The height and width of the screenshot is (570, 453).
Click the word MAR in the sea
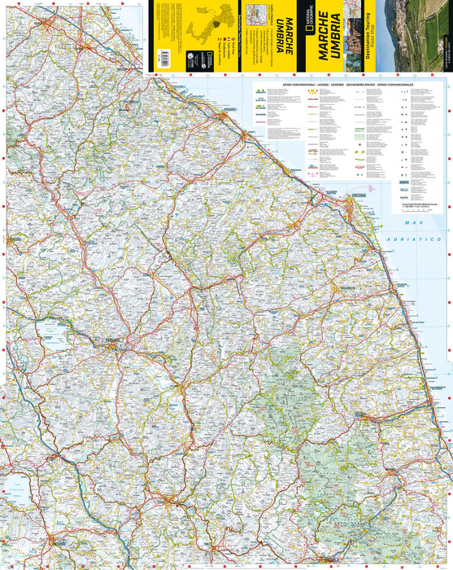tap(415, 222)
